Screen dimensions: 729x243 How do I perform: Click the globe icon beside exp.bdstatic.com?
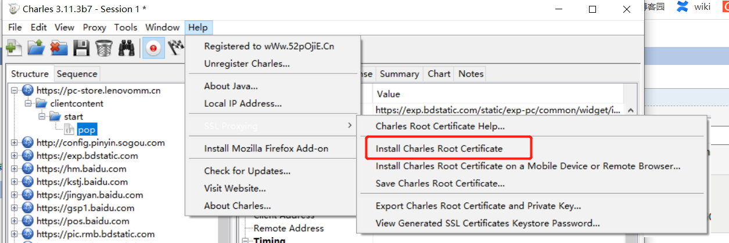pyautogui.click(x=27, y=155)
